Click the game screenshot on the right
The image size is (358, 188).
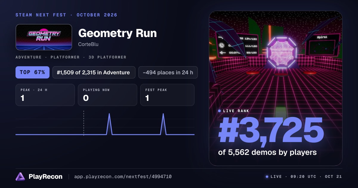tap(276, 88)
